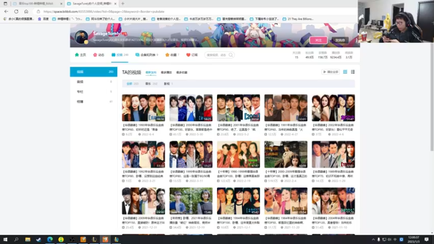The height and width of the screenshot is (244, 434).
Task: Open the 2009年 TOP150 video thumbnail
Action: tap(143, 201)
